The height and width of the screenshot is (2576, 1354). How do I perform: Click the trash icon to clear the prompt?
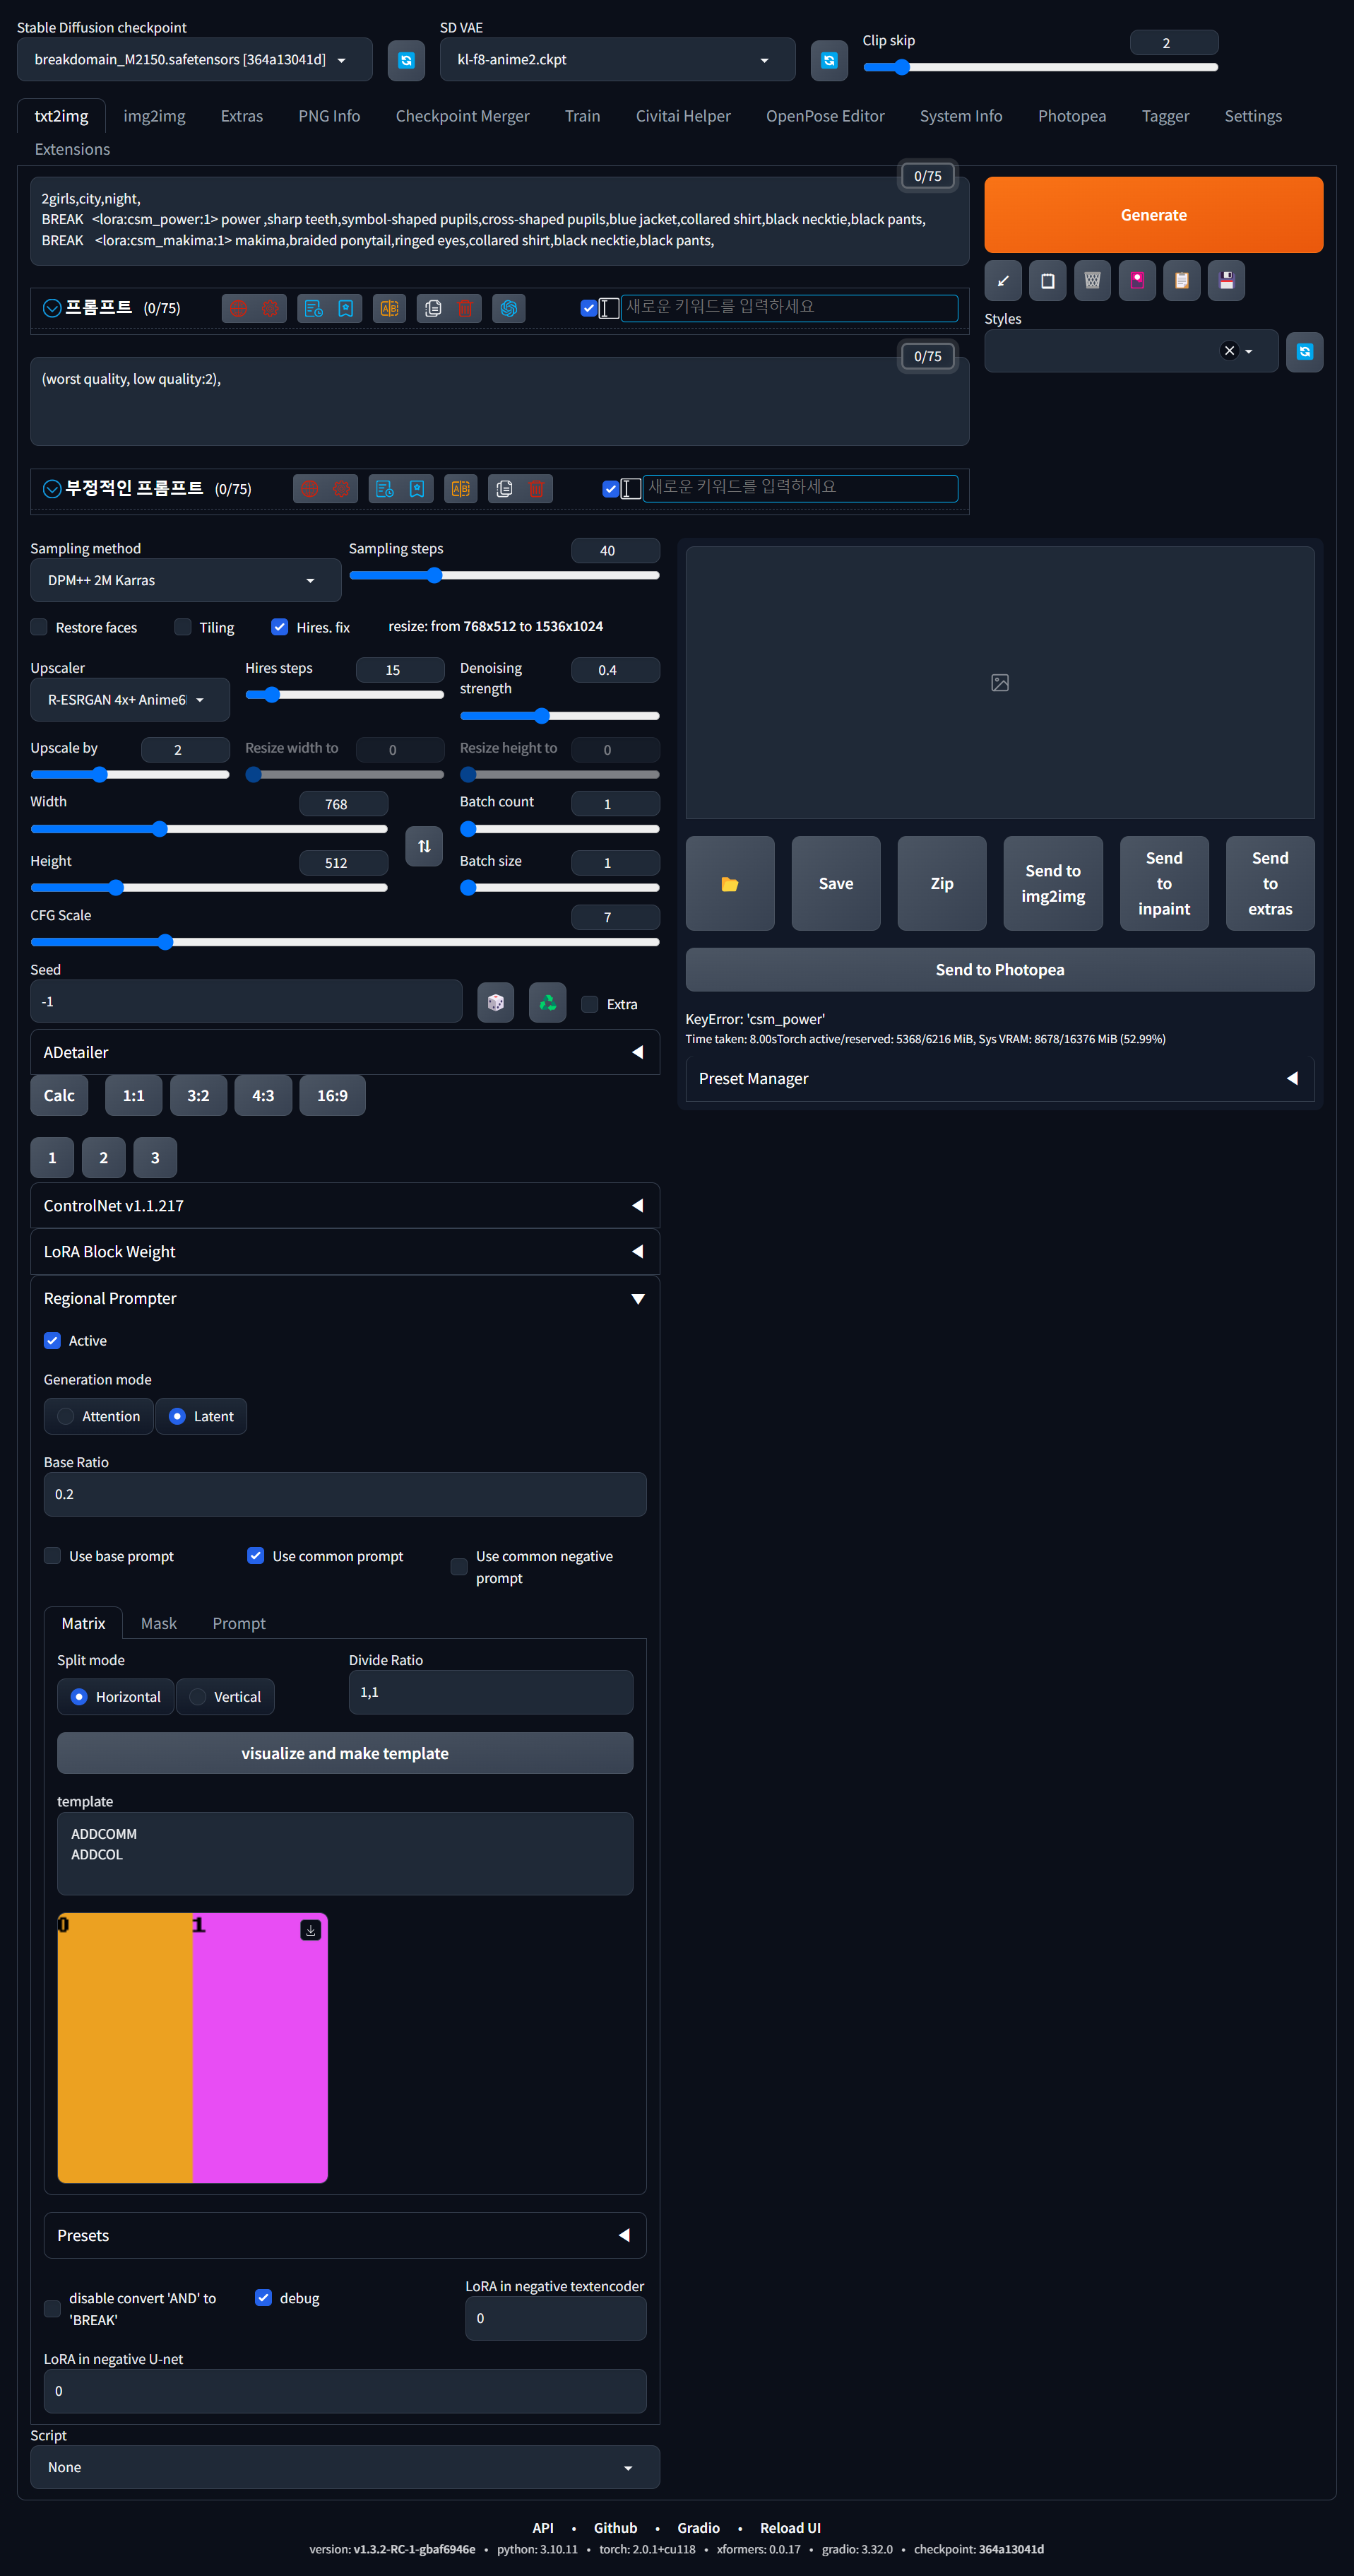tap(465, 308)
